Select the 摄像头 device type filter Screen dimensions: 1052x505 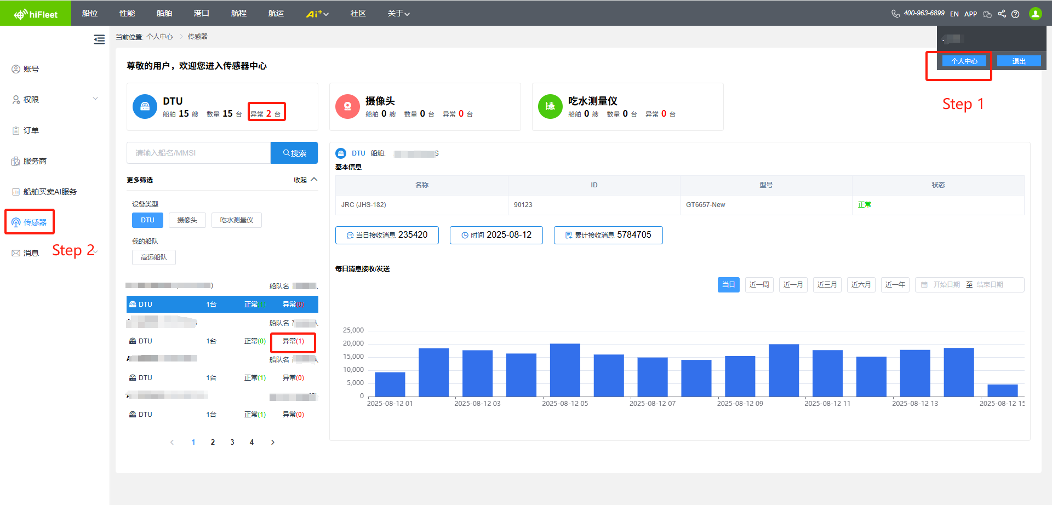187,220
